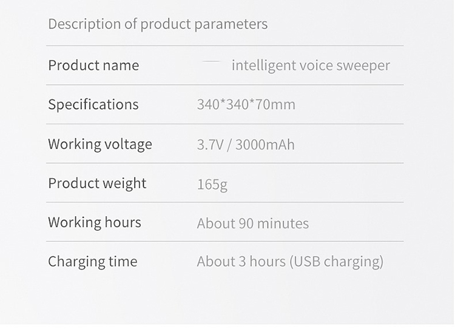Image resolution: width=455 pixels, height=329 pixels.
Task: Click the '340*340*70mm' dimensions value
Action: (x=246, y=104)
